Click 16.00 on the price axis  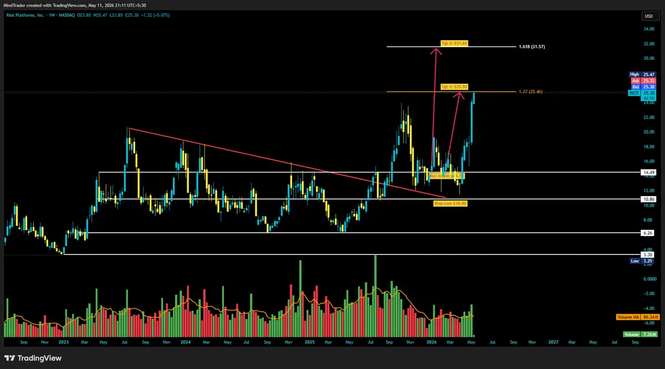pos(649,161)
